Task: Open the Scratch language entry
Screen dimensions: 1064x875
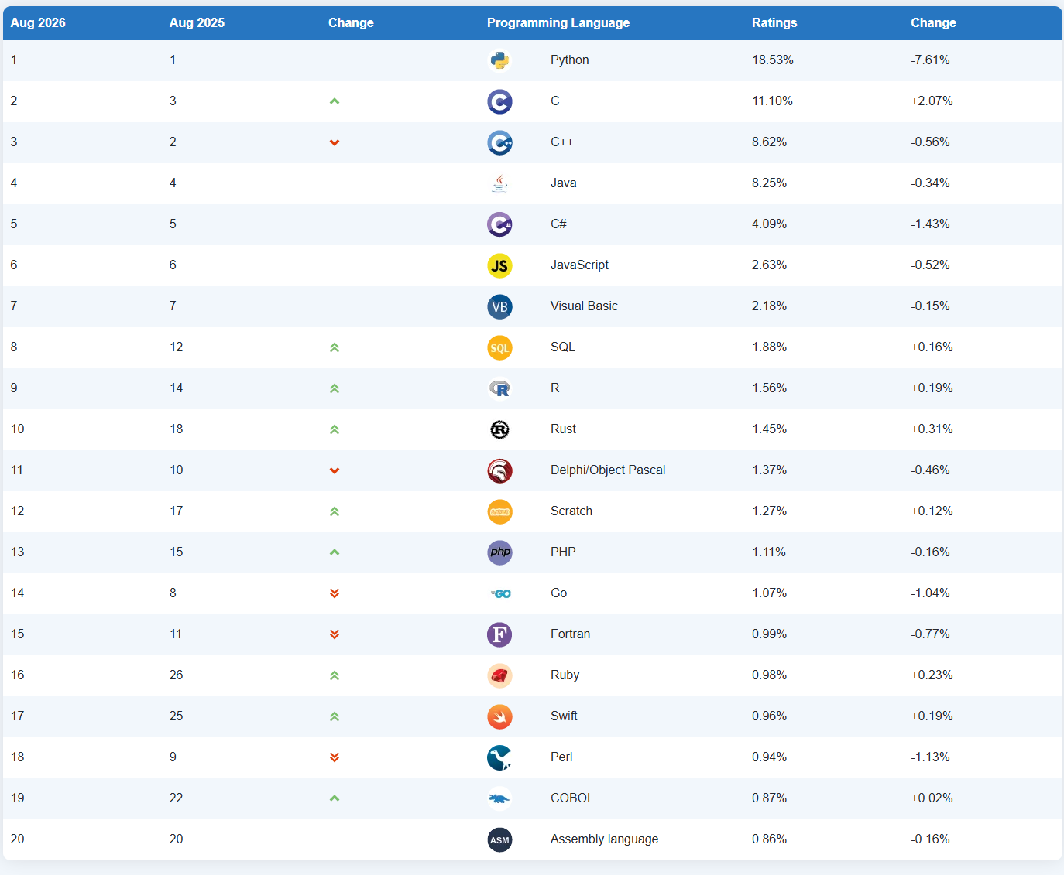Action: (571, 511)
